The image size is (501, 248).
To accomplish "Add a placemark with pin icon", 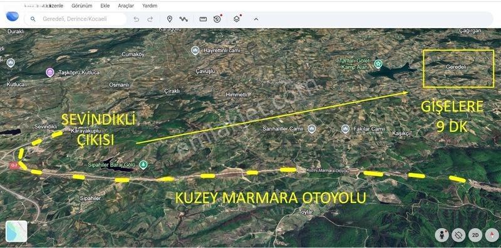I will pos(170,19).
